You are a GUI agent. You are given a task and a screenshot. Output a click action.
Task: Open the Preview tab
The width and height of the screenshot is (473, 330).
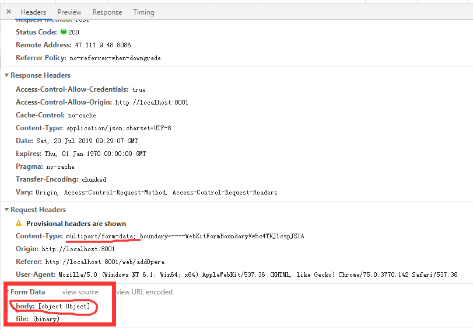(69, 12)
